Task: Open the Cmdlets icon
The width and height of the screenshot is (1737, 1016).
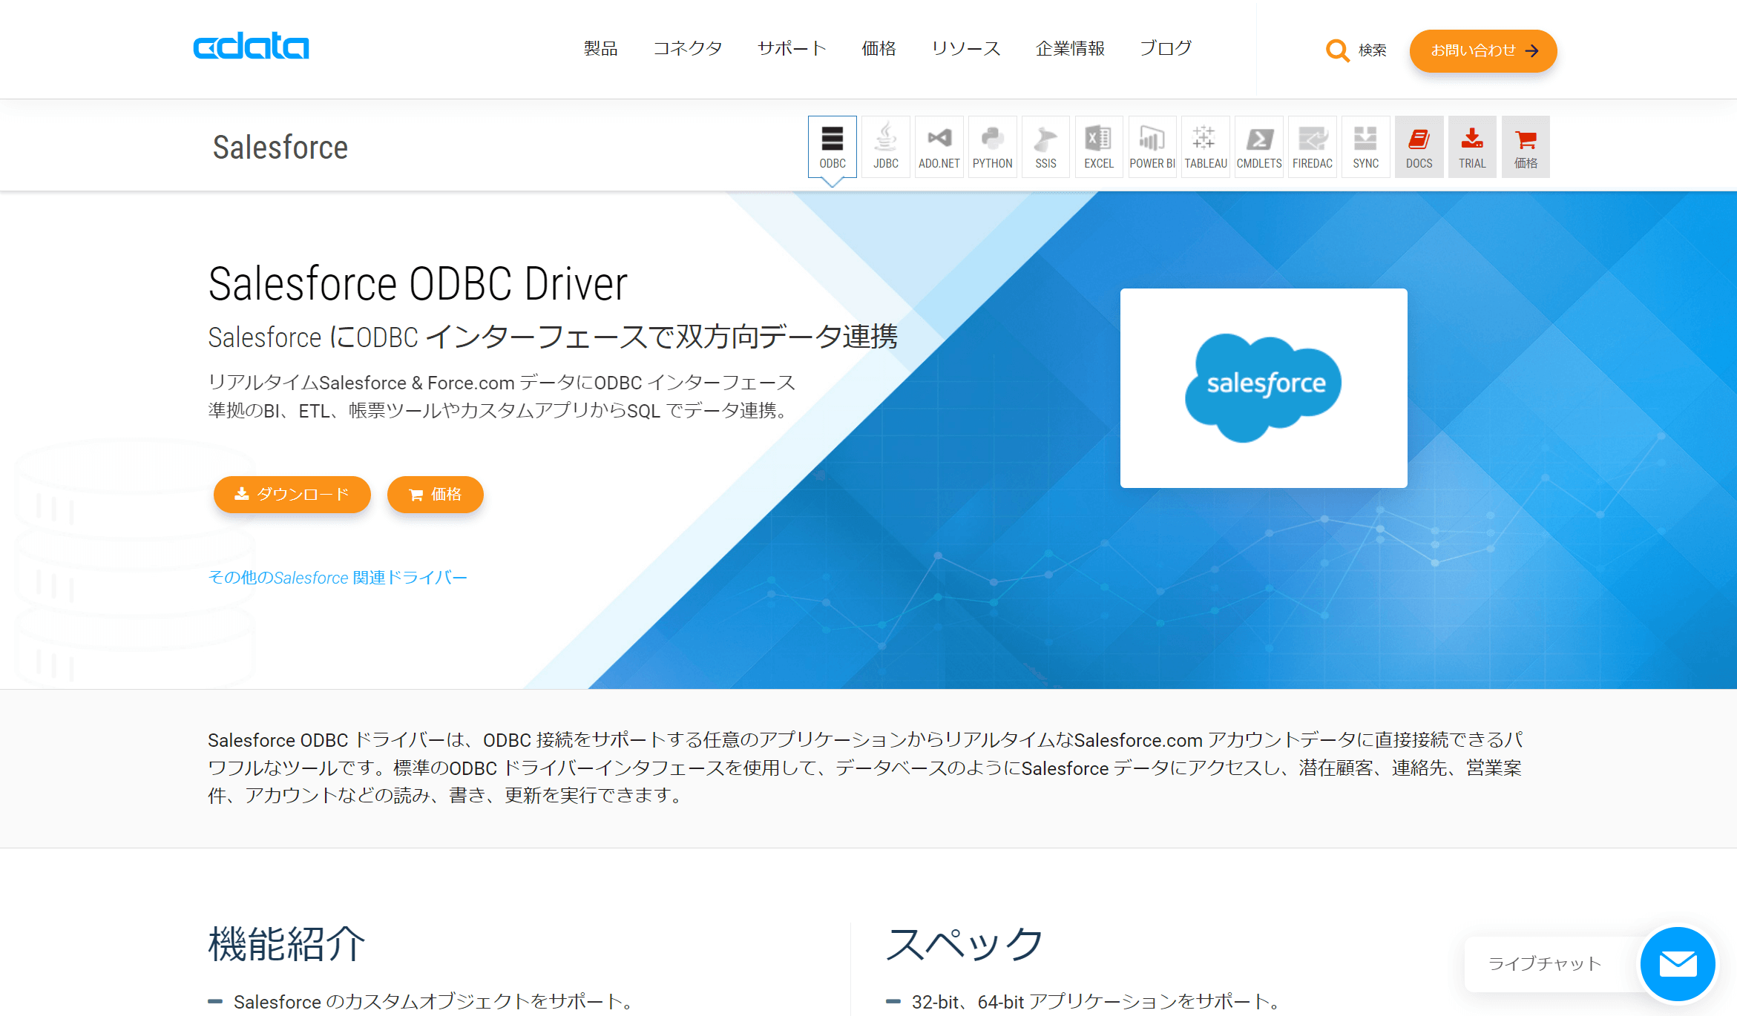Action: click(1259, 146)
